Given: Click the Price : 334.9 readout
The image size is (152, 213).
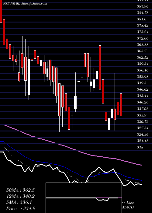Looking at the screenshot, I should pos(20,208).
